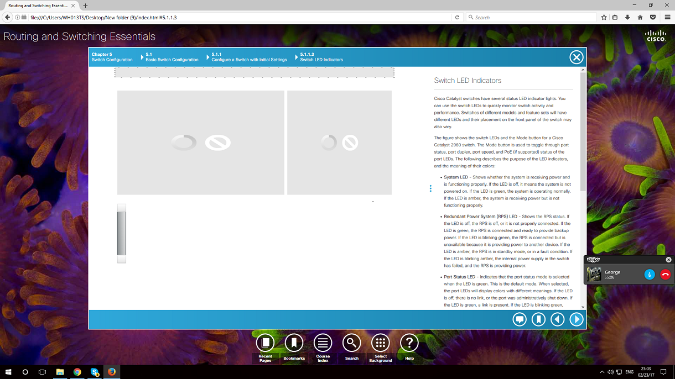Click the media vertical slider bar

(x=122, y=234)
